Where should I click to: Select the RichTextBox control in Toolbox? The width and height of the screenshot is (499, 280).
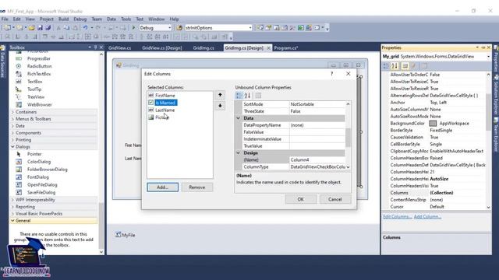[x=39, y=74]
